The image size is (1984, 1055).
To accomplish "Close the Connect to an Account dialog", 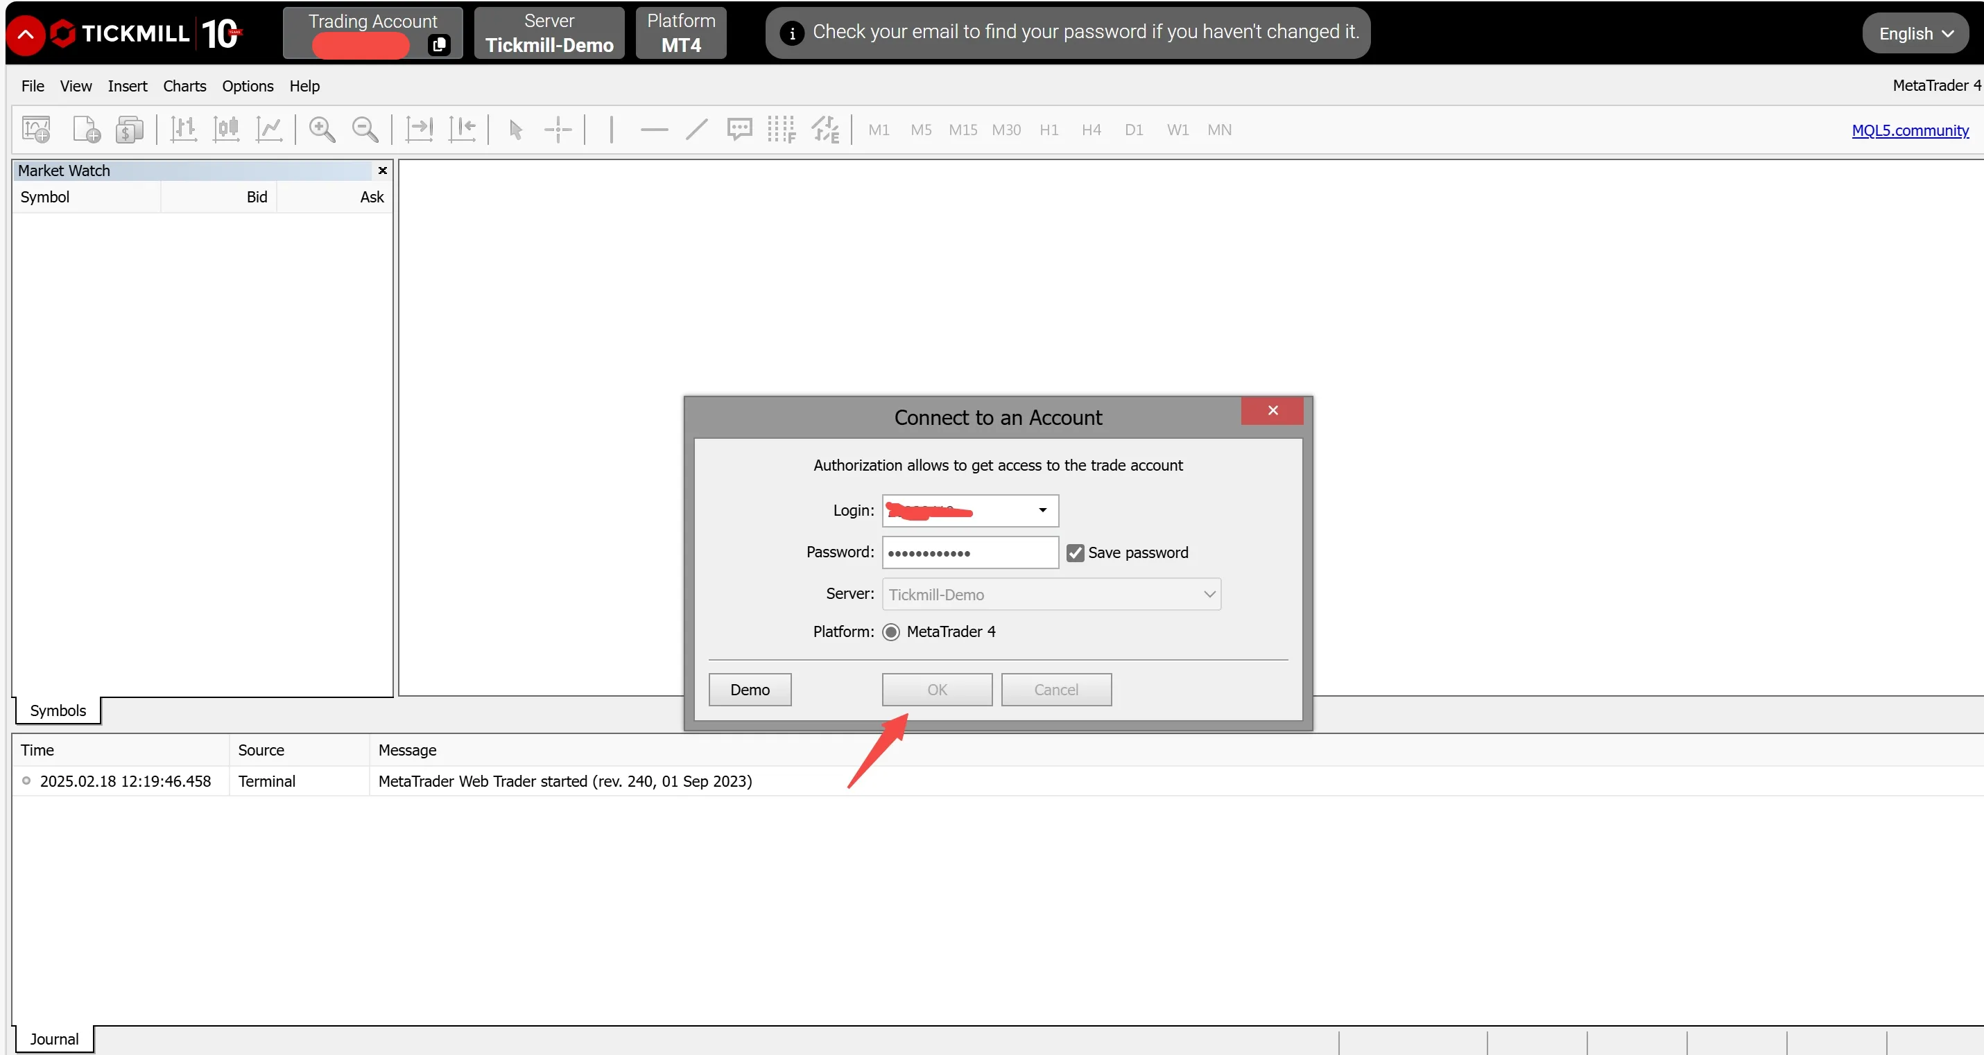I will 1273,410.
